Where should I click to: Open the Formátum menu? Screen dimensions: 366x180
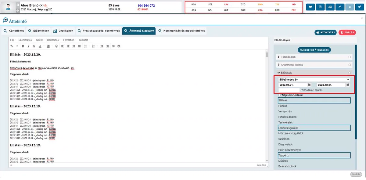point(69,40)
